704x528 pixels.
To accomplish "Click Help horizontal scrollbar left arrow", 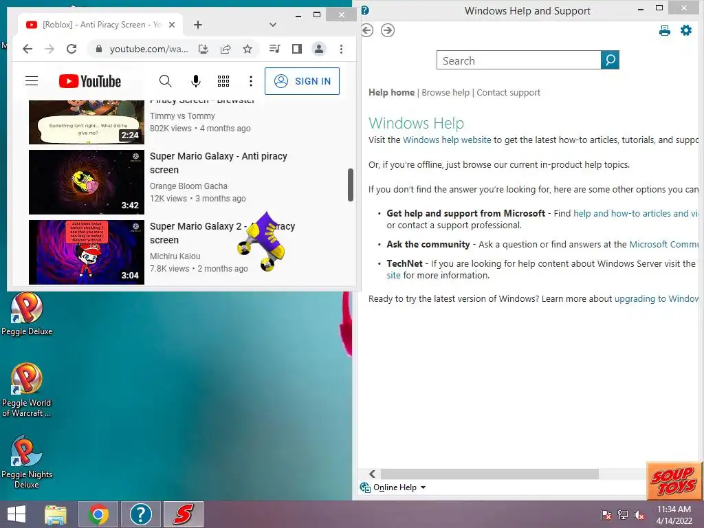I will click(x=372, y=474).
